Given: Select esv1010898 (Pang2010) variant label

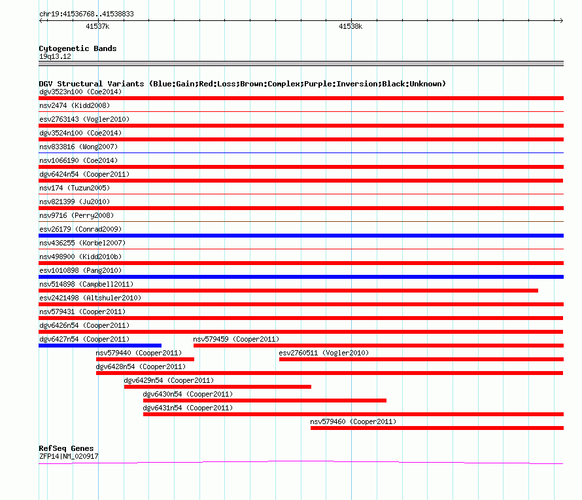Looking at the screenshot, I should (x=80, y=270).
